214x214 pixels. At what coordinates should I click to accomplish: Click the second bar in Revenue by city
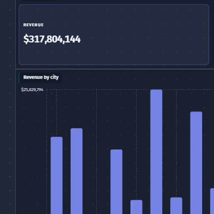pos(77,171)
